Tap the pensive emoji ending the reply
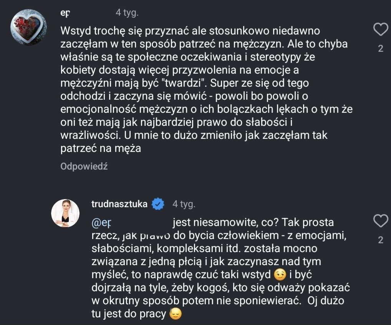The width and height of the screenshot is (391, 325). (x=175, y=314)
